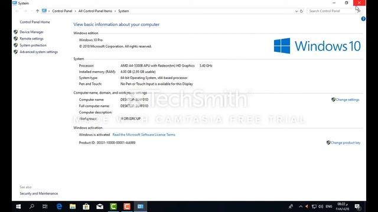Expand the chevron after All Control Panel Items

click(x=115, y=11)
